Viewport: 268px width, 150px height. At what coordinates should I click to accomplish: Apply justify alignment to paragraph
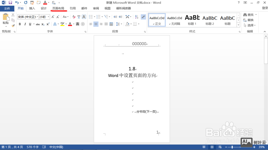click(x=106, y=24)
